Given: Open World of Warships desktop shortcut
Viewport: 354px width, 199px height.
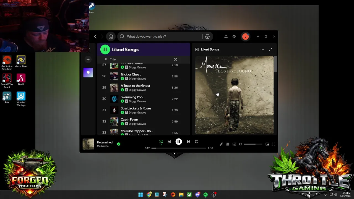Looking at the screenshot, I should [21, 99].
